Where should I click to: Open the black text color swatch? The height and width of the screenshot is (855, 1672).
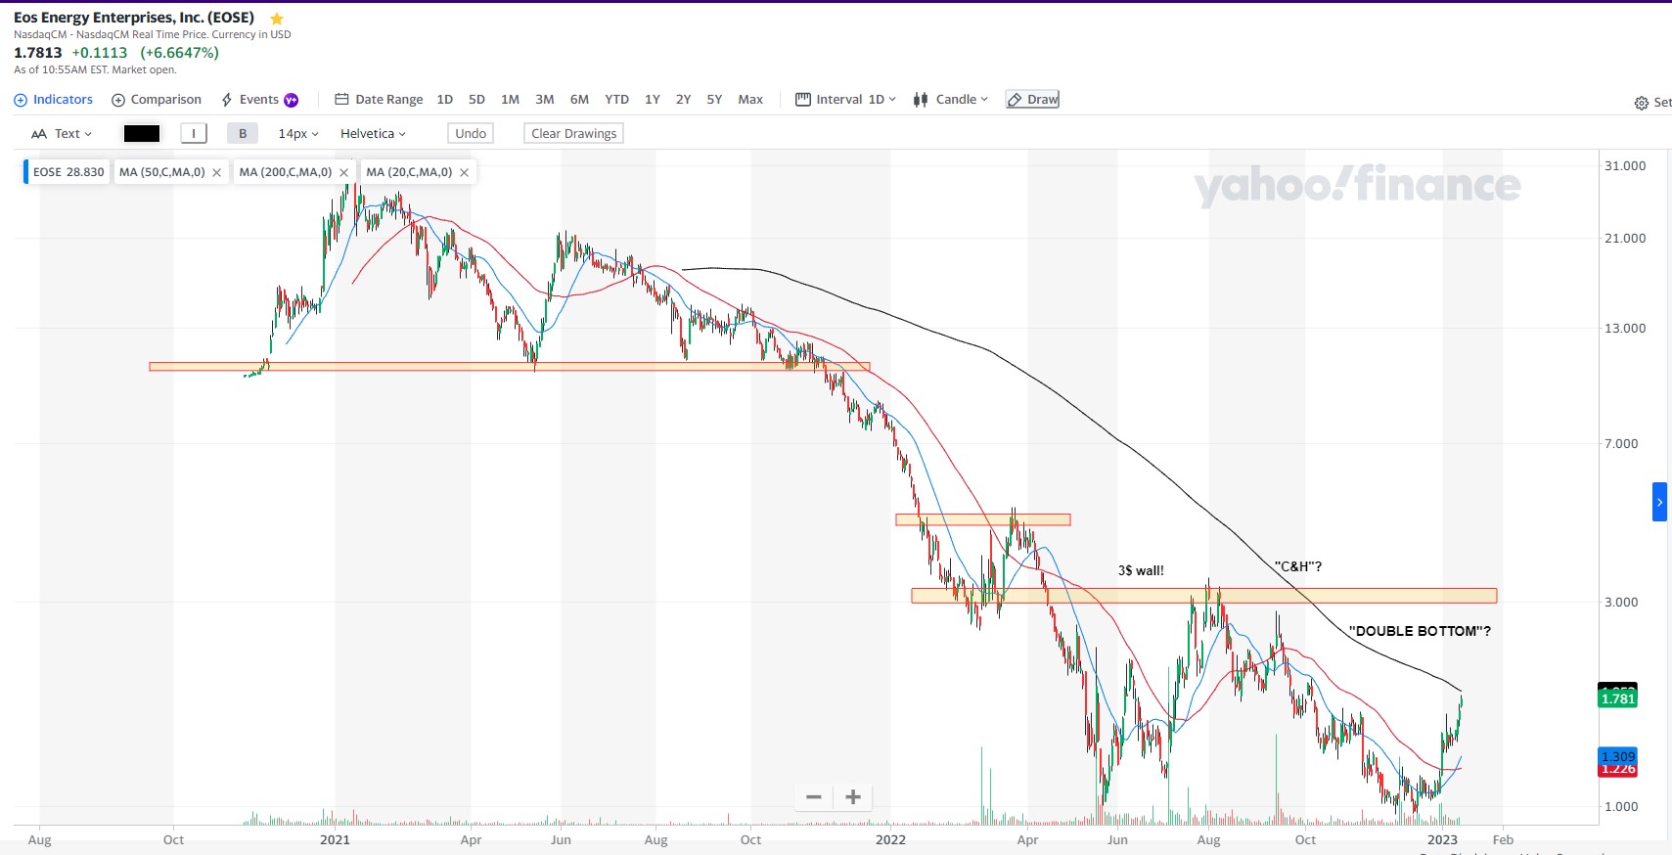coord(142,134)
